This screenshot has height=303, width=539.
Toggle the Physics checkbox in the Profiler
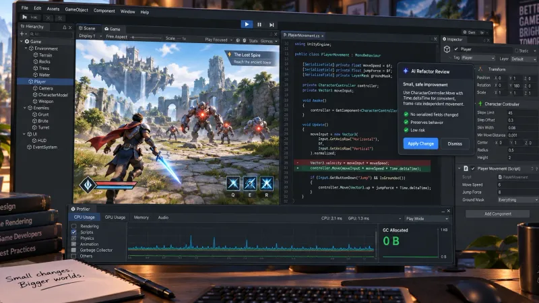73,238
